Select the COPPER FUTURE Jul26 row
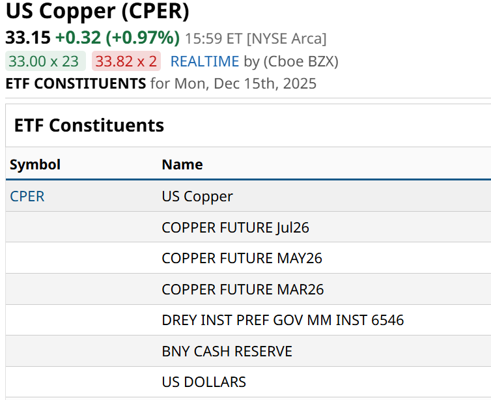Viewport: 491px width, 400px height. [x=235, y=227]
